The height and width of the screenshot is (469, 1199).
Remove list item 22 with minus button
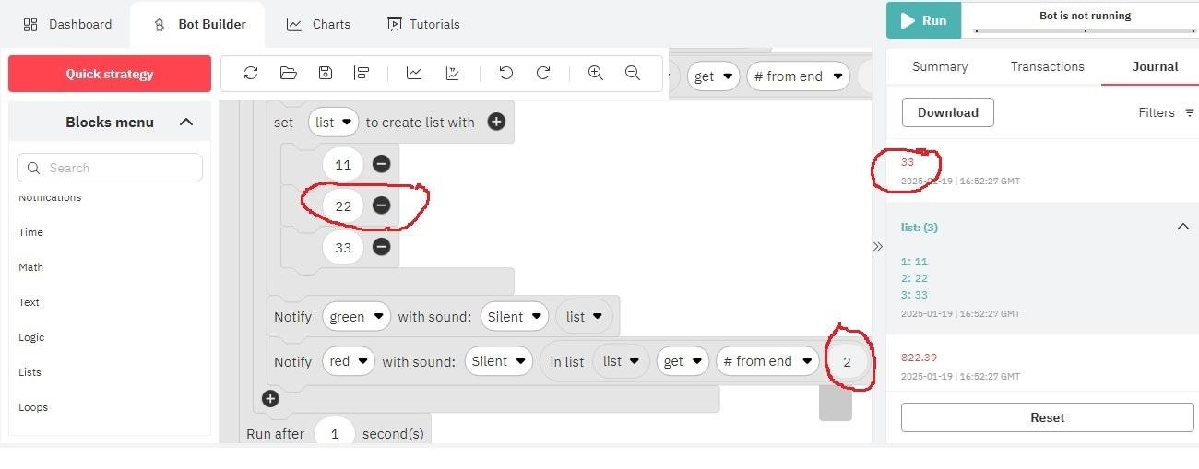tap(381, 205)
